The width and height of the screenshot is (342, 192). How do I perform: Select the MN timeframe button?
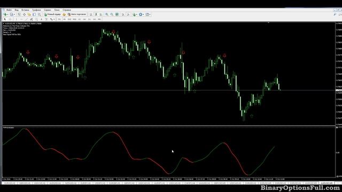[x=99, y=19]
